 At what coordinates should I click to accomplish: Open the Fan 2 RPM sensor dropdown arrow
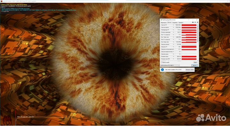[x=173, y=42]
